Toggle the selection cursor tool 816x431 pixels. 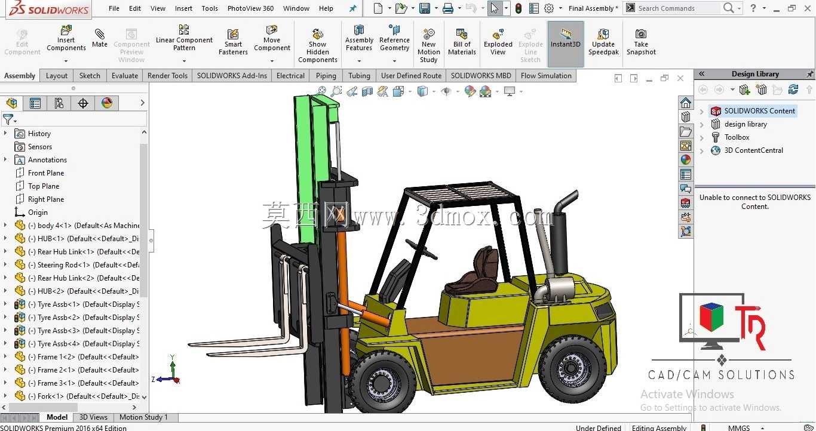[x=494, y=8]
